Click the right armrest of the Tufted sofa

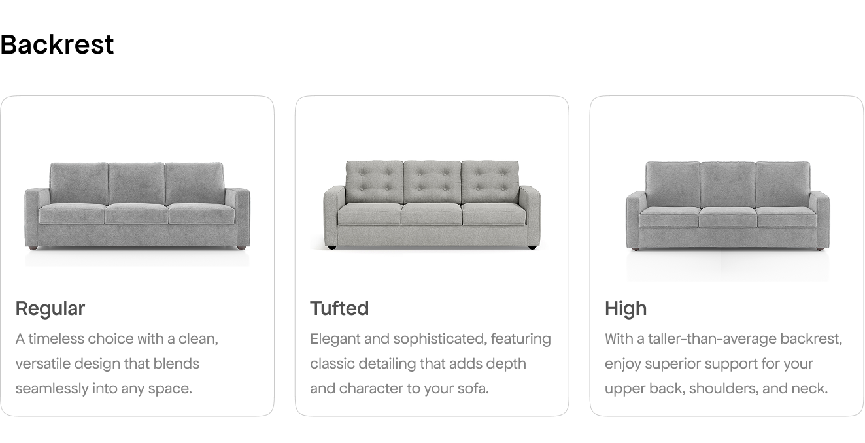[530, 216]
